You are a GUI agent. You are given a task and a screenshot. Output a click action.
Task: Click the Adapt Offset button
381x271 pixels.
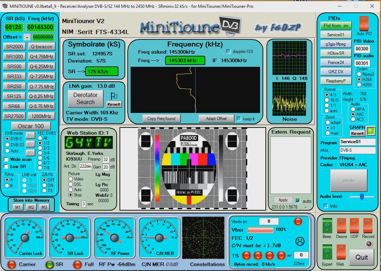tap(216, 119)
